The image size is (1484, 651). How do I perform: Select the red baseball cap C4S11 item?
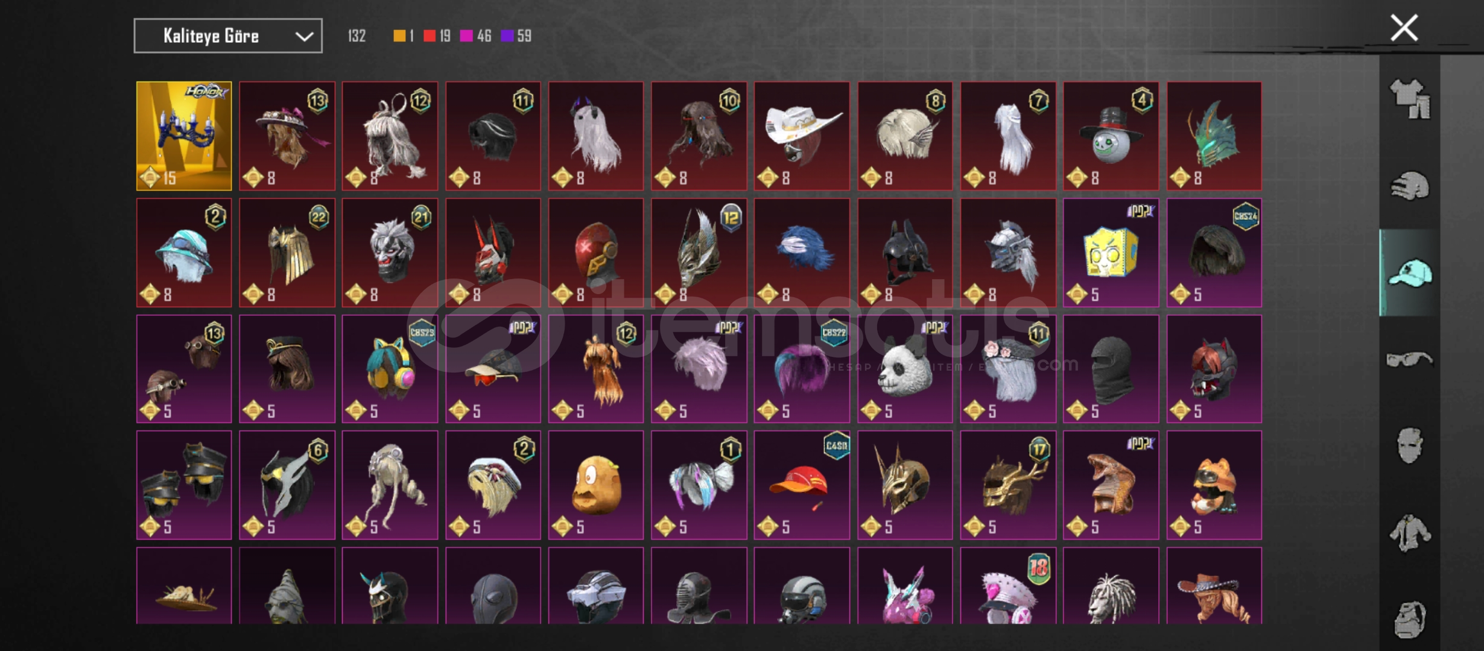(x=802, y=485)
